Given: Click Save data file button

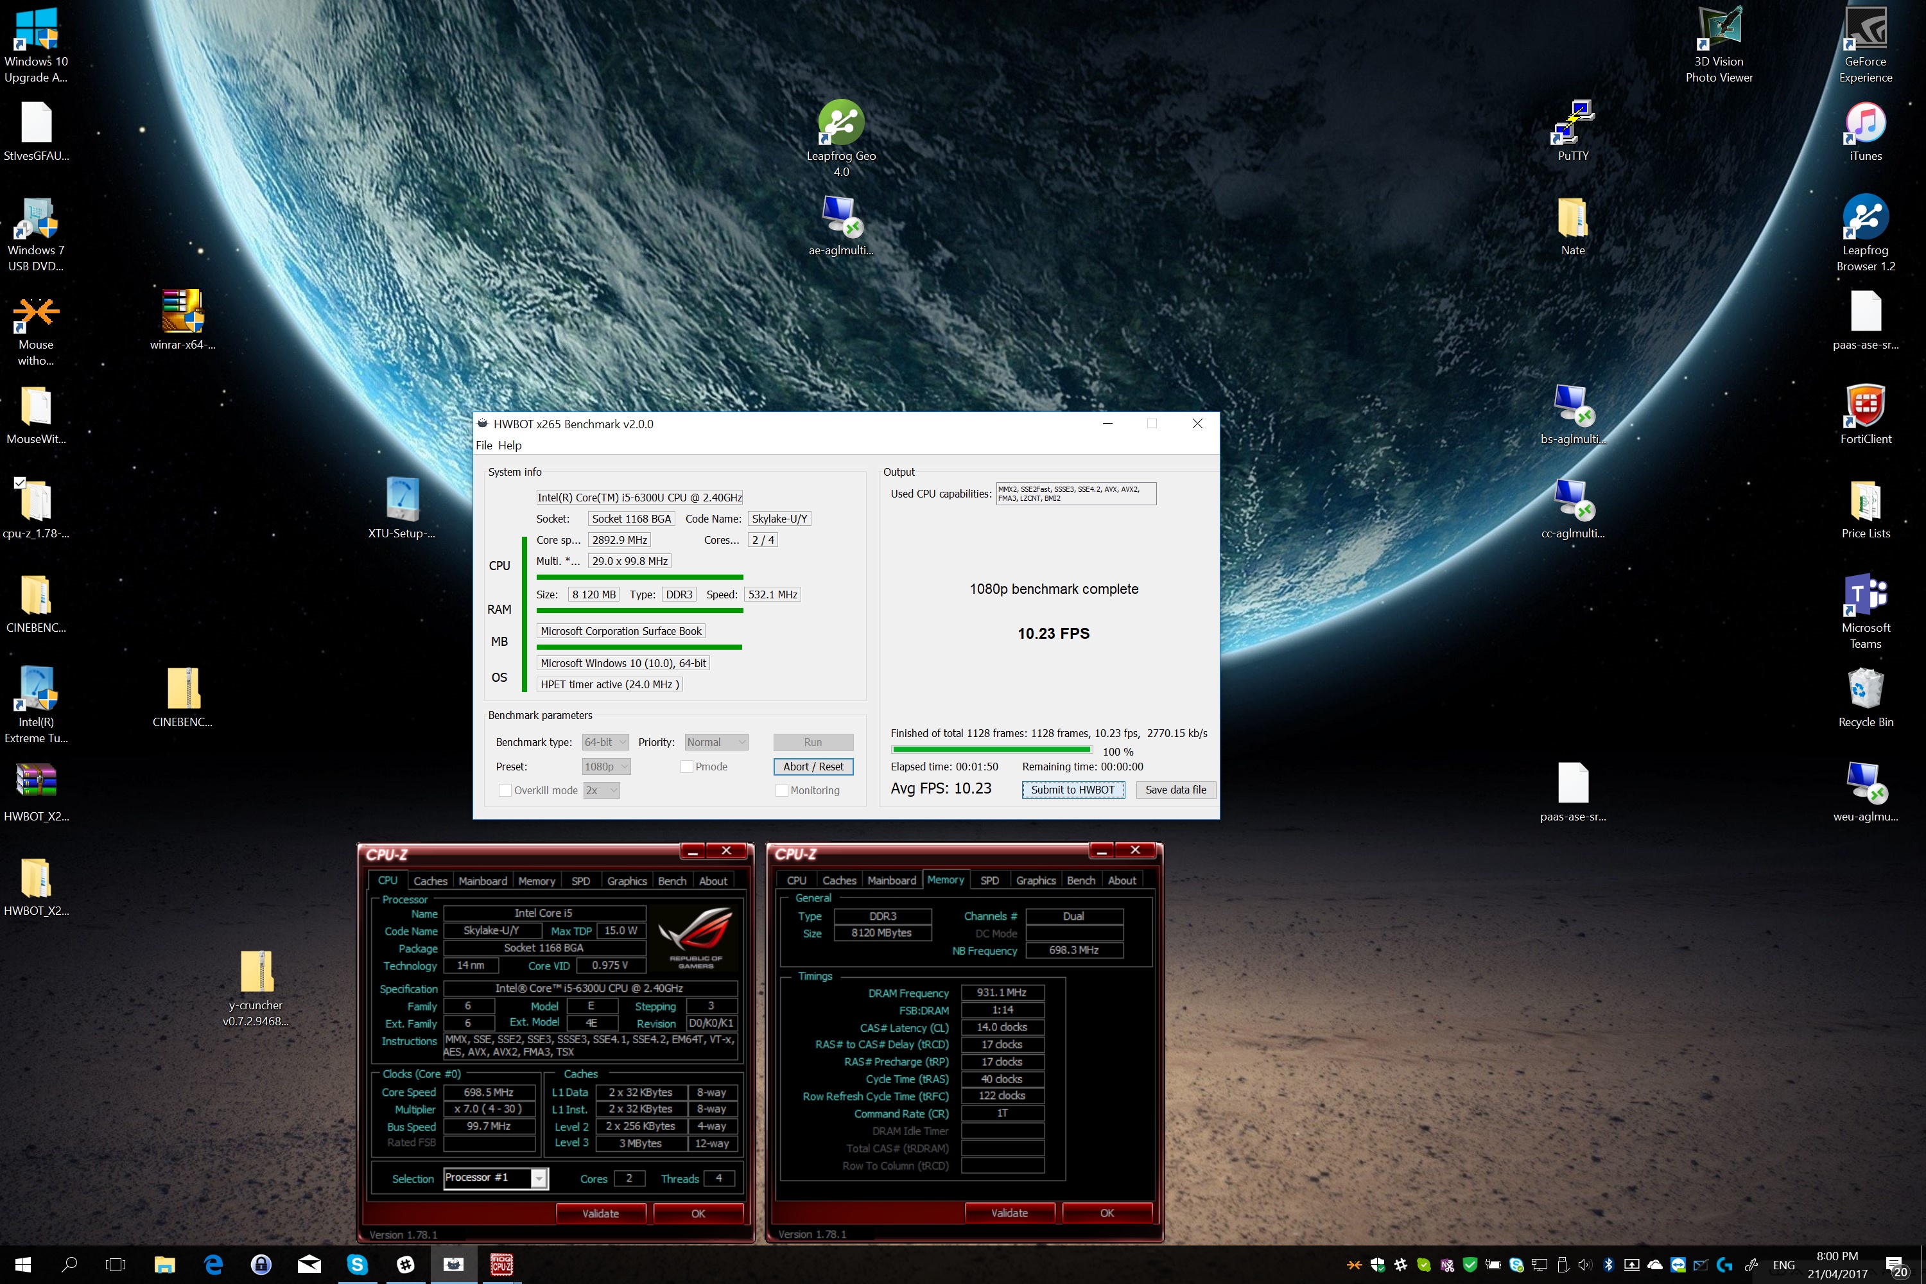Looking at the screenshot, I should coord(1175,790).
